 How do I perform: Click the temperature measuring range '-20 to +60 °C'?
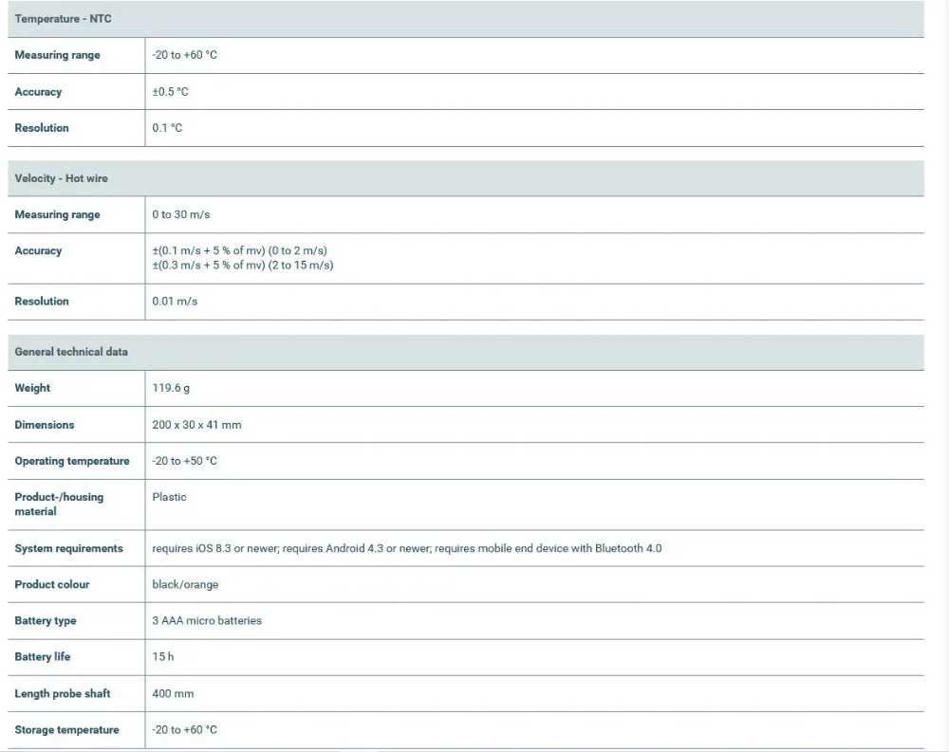(x=185, y=55)
